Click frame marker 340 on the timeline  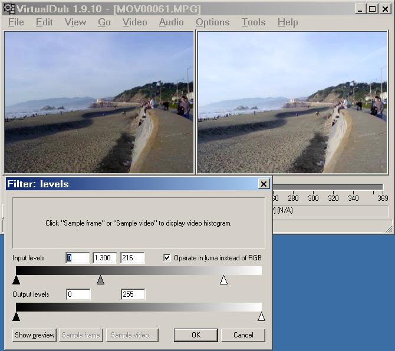point(353,198)
